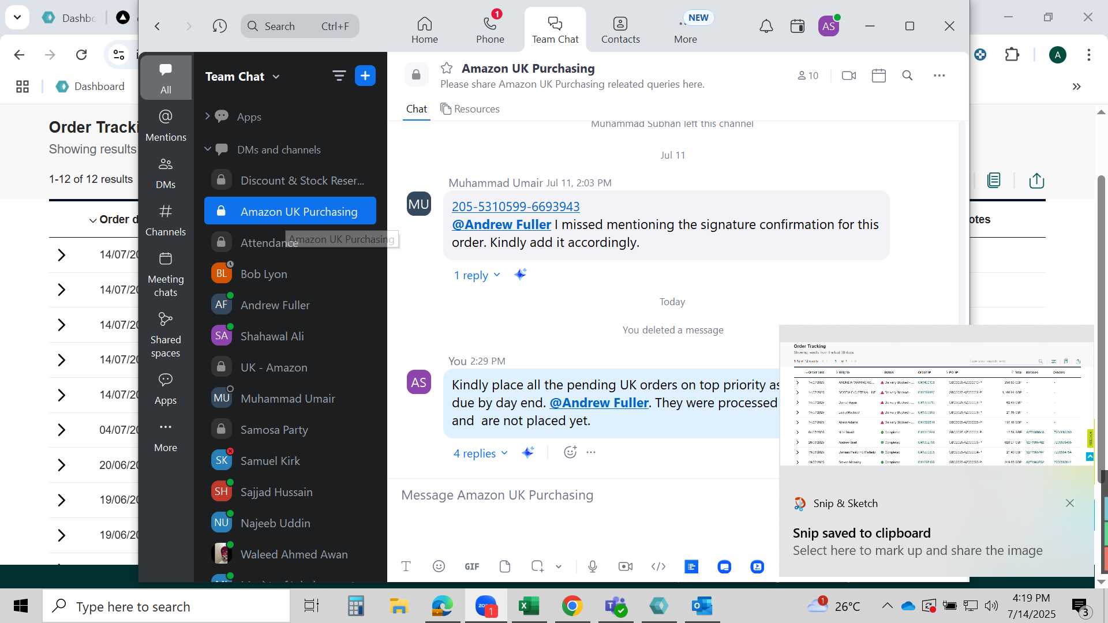Screen dimensions: 1108x623
Task: Record a video message
Action: point(626,566)
